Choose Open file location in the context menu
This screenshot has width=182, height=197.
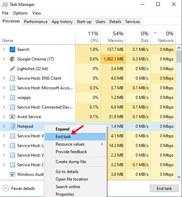tap(75, 179)
